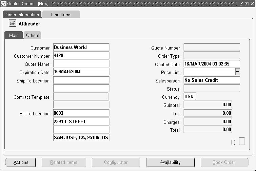256x171 pixels.
Task: Click the Total amount field
Action: [208, 129]
